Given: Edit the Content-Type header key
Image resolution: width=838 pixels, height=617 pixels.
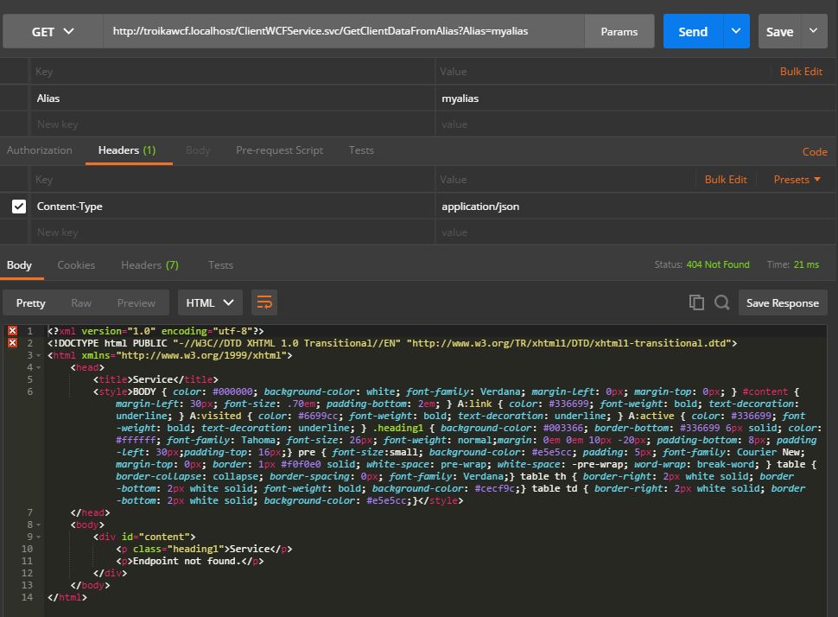Looking at the screenshot, I should point(232,207).
